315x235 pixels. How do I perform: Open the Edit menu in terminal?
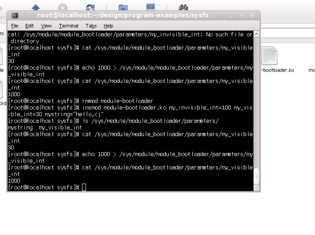[x=29, y=26]
